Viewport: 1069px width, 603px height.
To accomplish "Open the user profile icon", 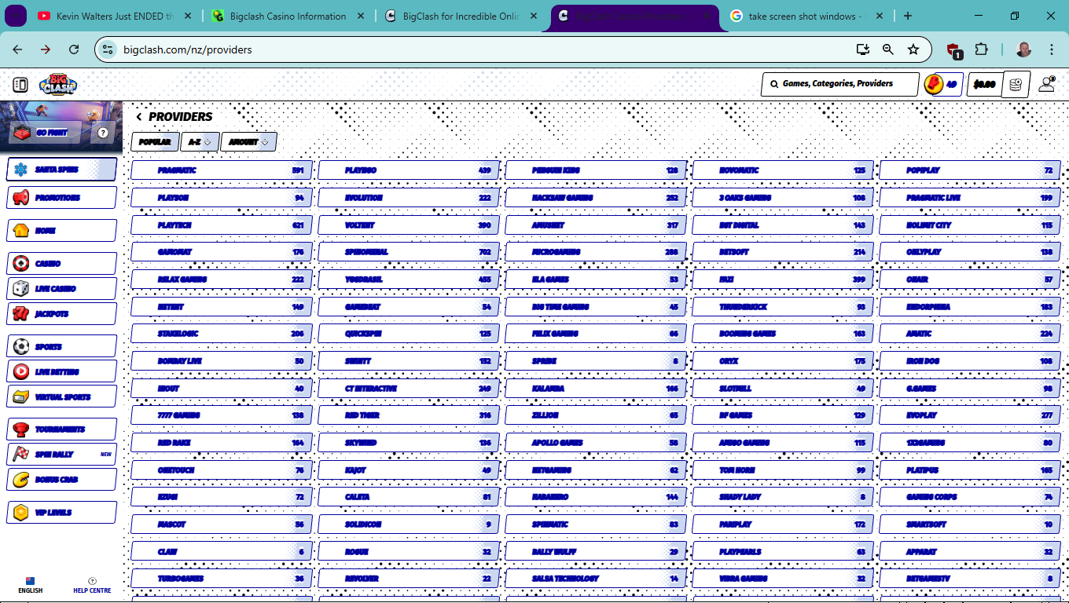I will pos(1046,85).
